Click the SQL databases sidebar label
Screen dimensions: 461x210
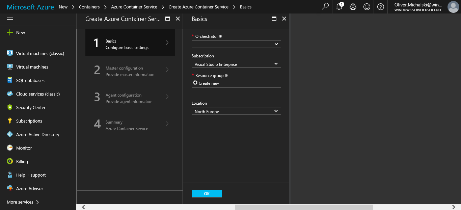(x=30, y=80)
